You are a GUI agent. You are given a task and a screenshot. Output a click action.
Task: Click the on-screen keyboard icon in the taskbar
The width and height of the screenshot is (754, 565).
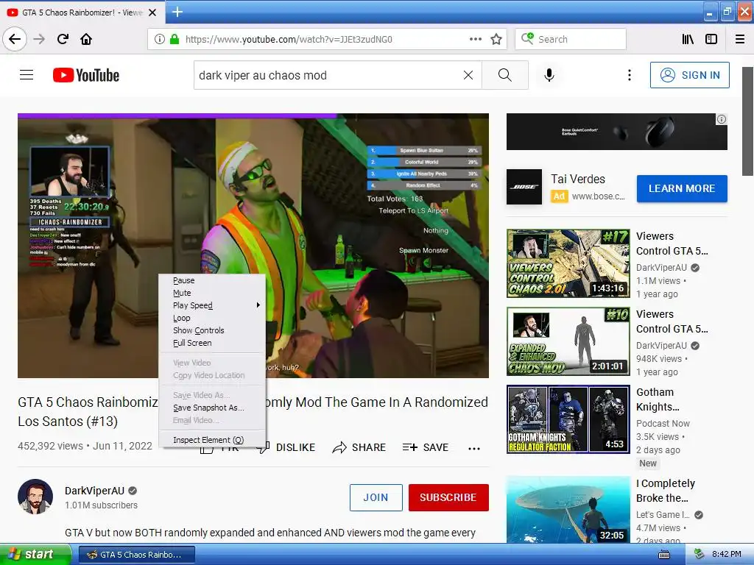[x=664, y=555]
